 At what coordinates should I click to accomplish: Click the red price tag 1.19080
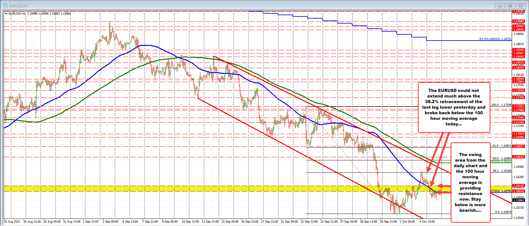[519, 21]
